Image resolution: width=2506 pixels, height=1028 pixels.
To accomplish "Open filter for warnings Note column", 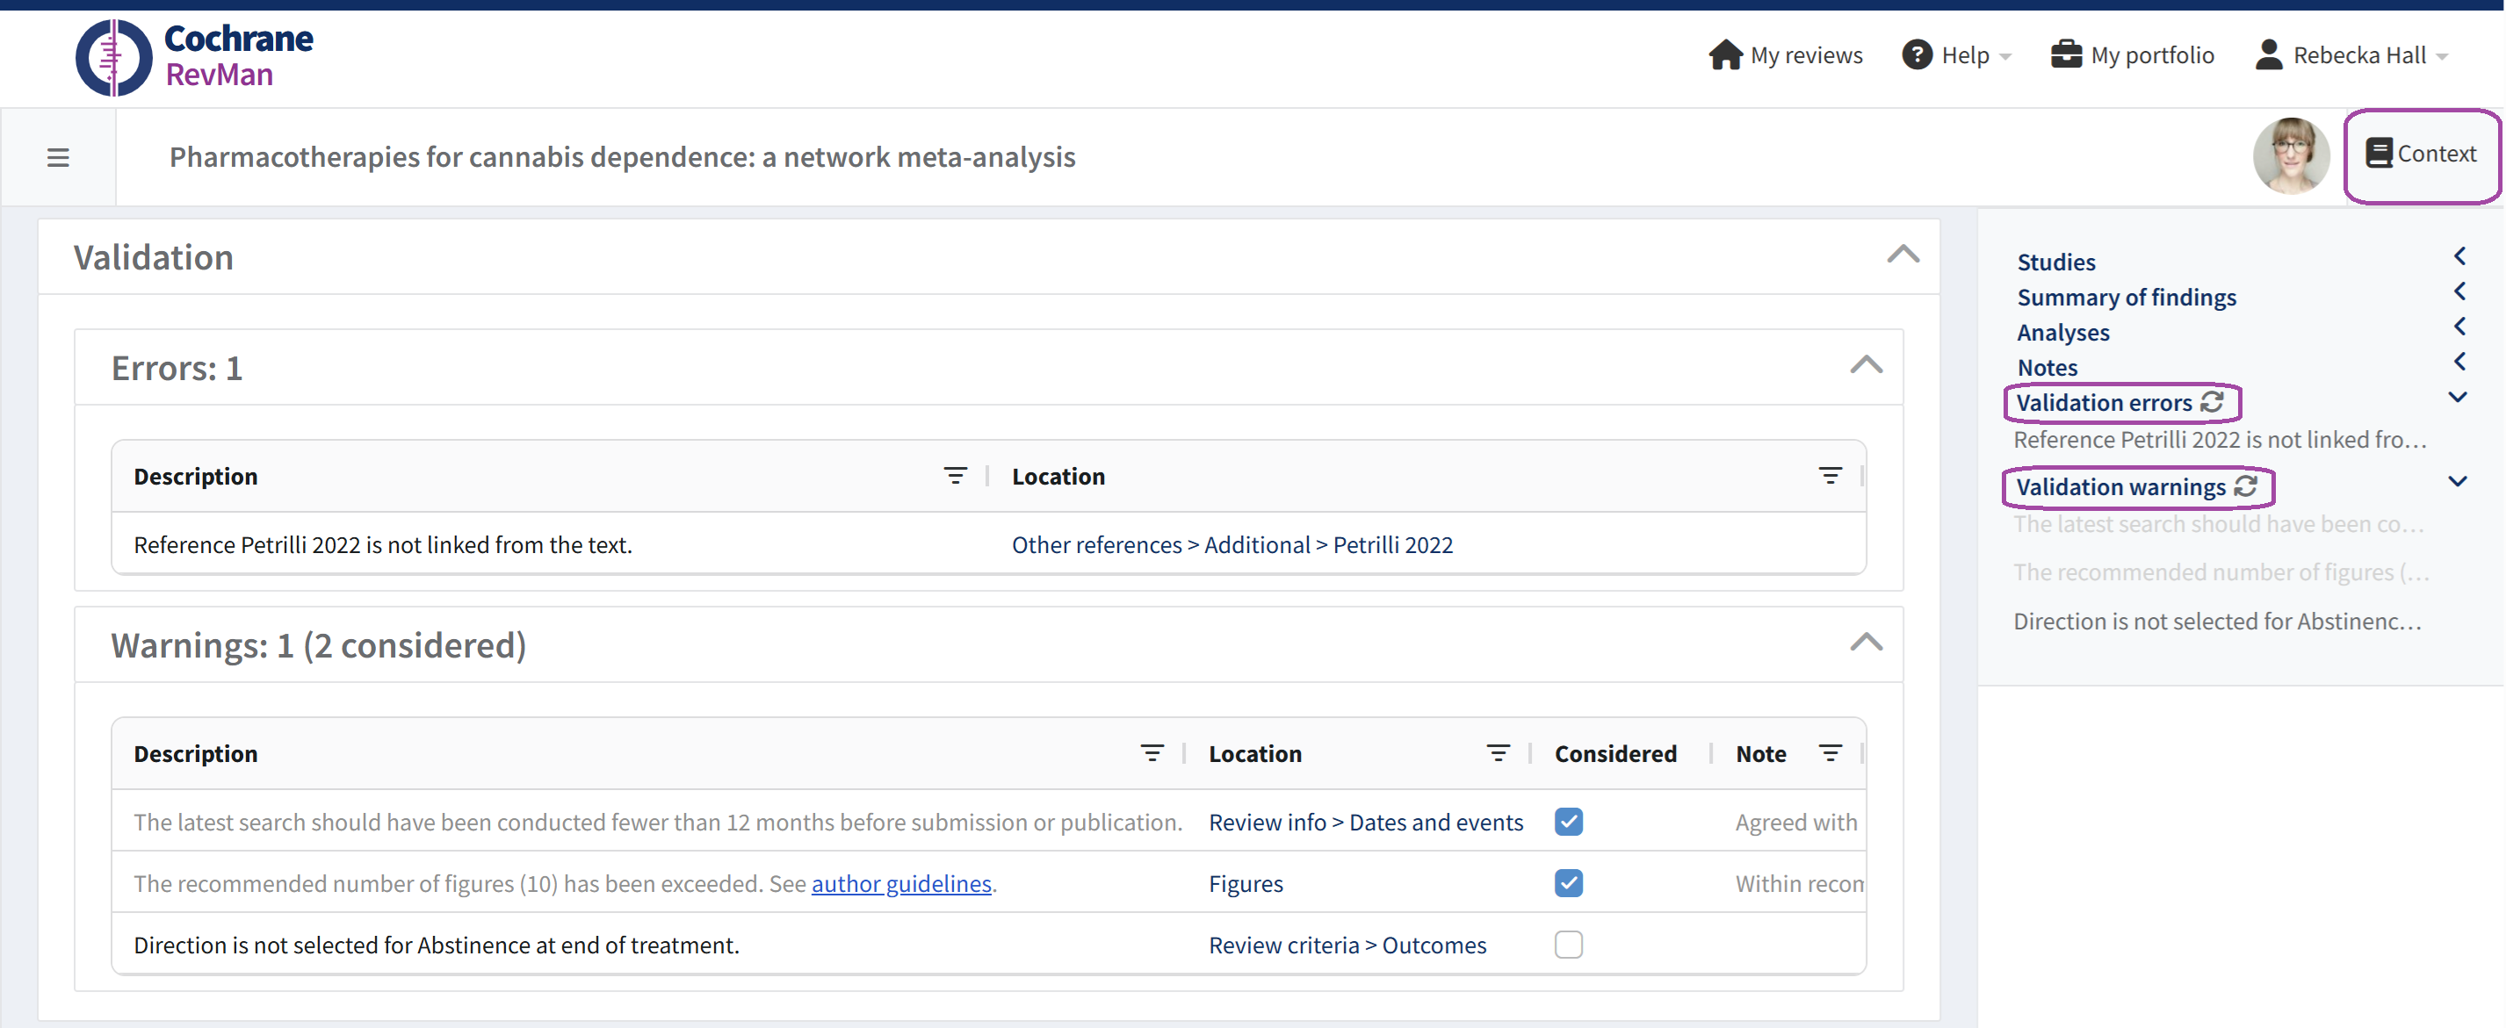I will click(1829, 754).
